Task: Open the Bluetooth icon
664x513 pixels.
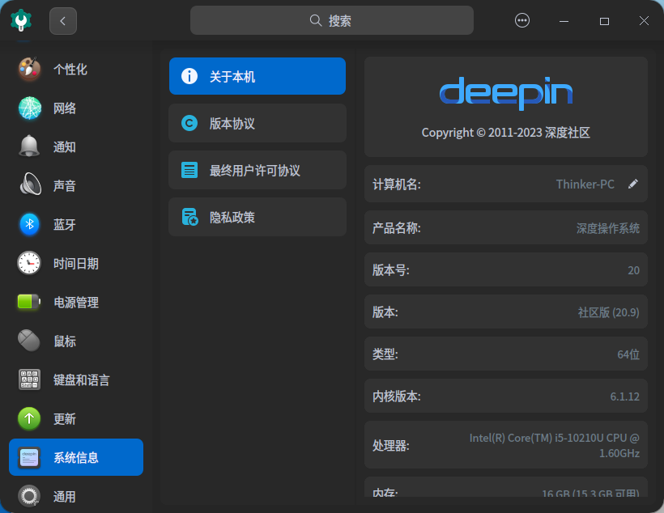Action: coord(29,224)
